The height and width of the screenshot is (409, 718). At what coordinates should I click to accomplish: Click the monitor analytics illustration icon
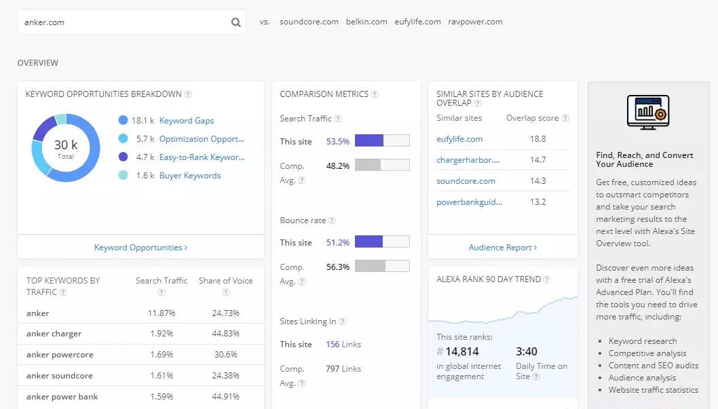[x=647, y=112]
